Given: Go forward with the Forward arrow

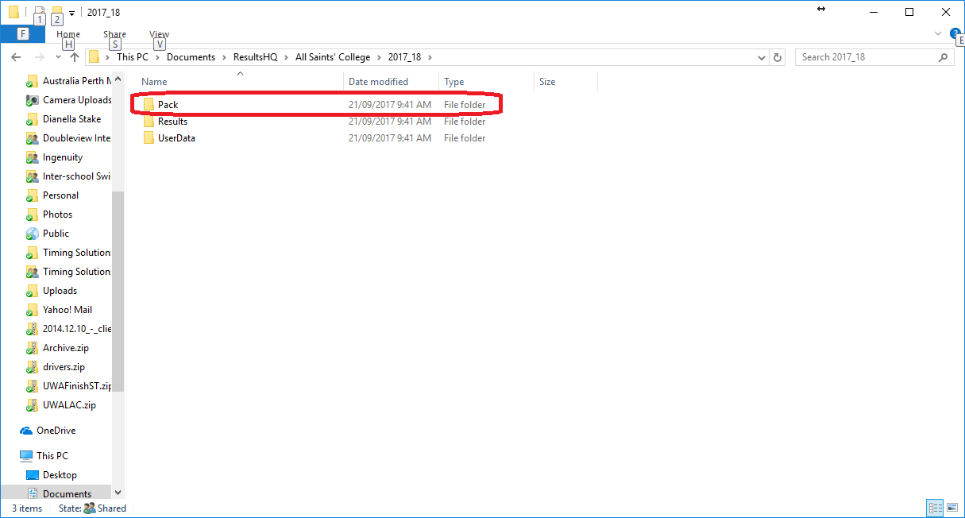Looking at the screenshot, I should tap(39, 57).
